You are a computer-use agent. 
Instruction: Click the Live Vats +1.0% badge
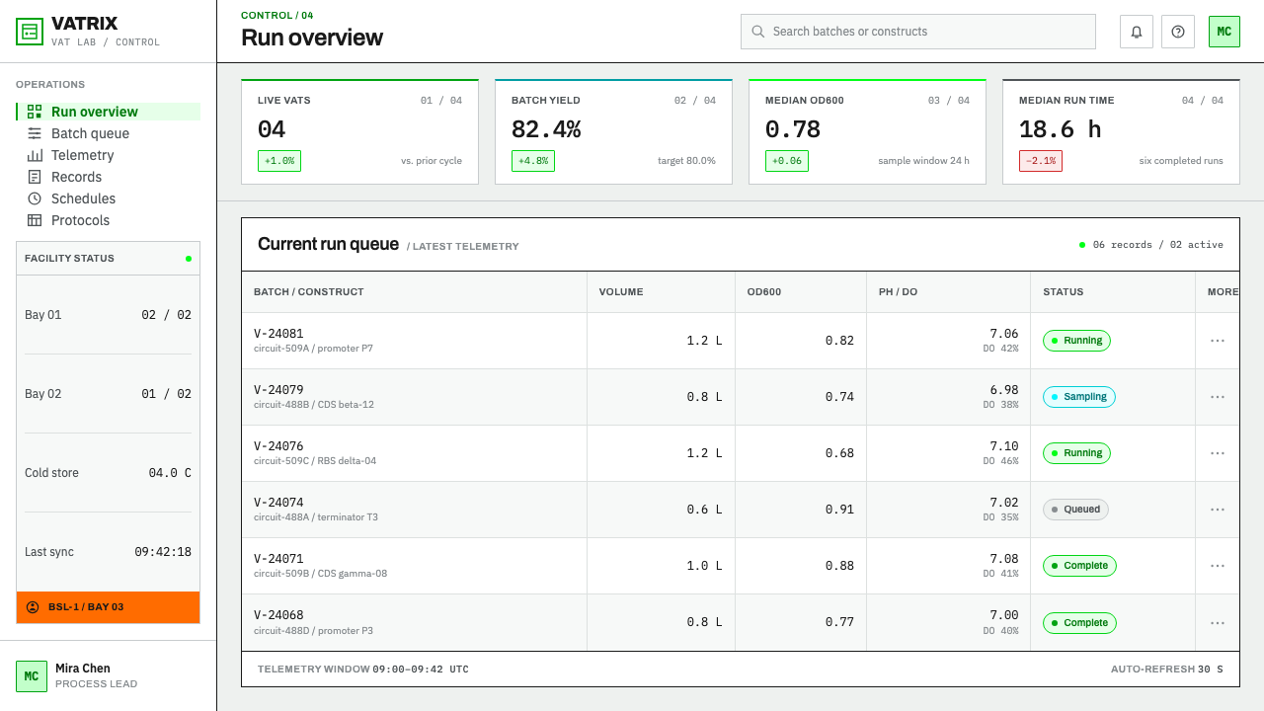click(279, 161)
